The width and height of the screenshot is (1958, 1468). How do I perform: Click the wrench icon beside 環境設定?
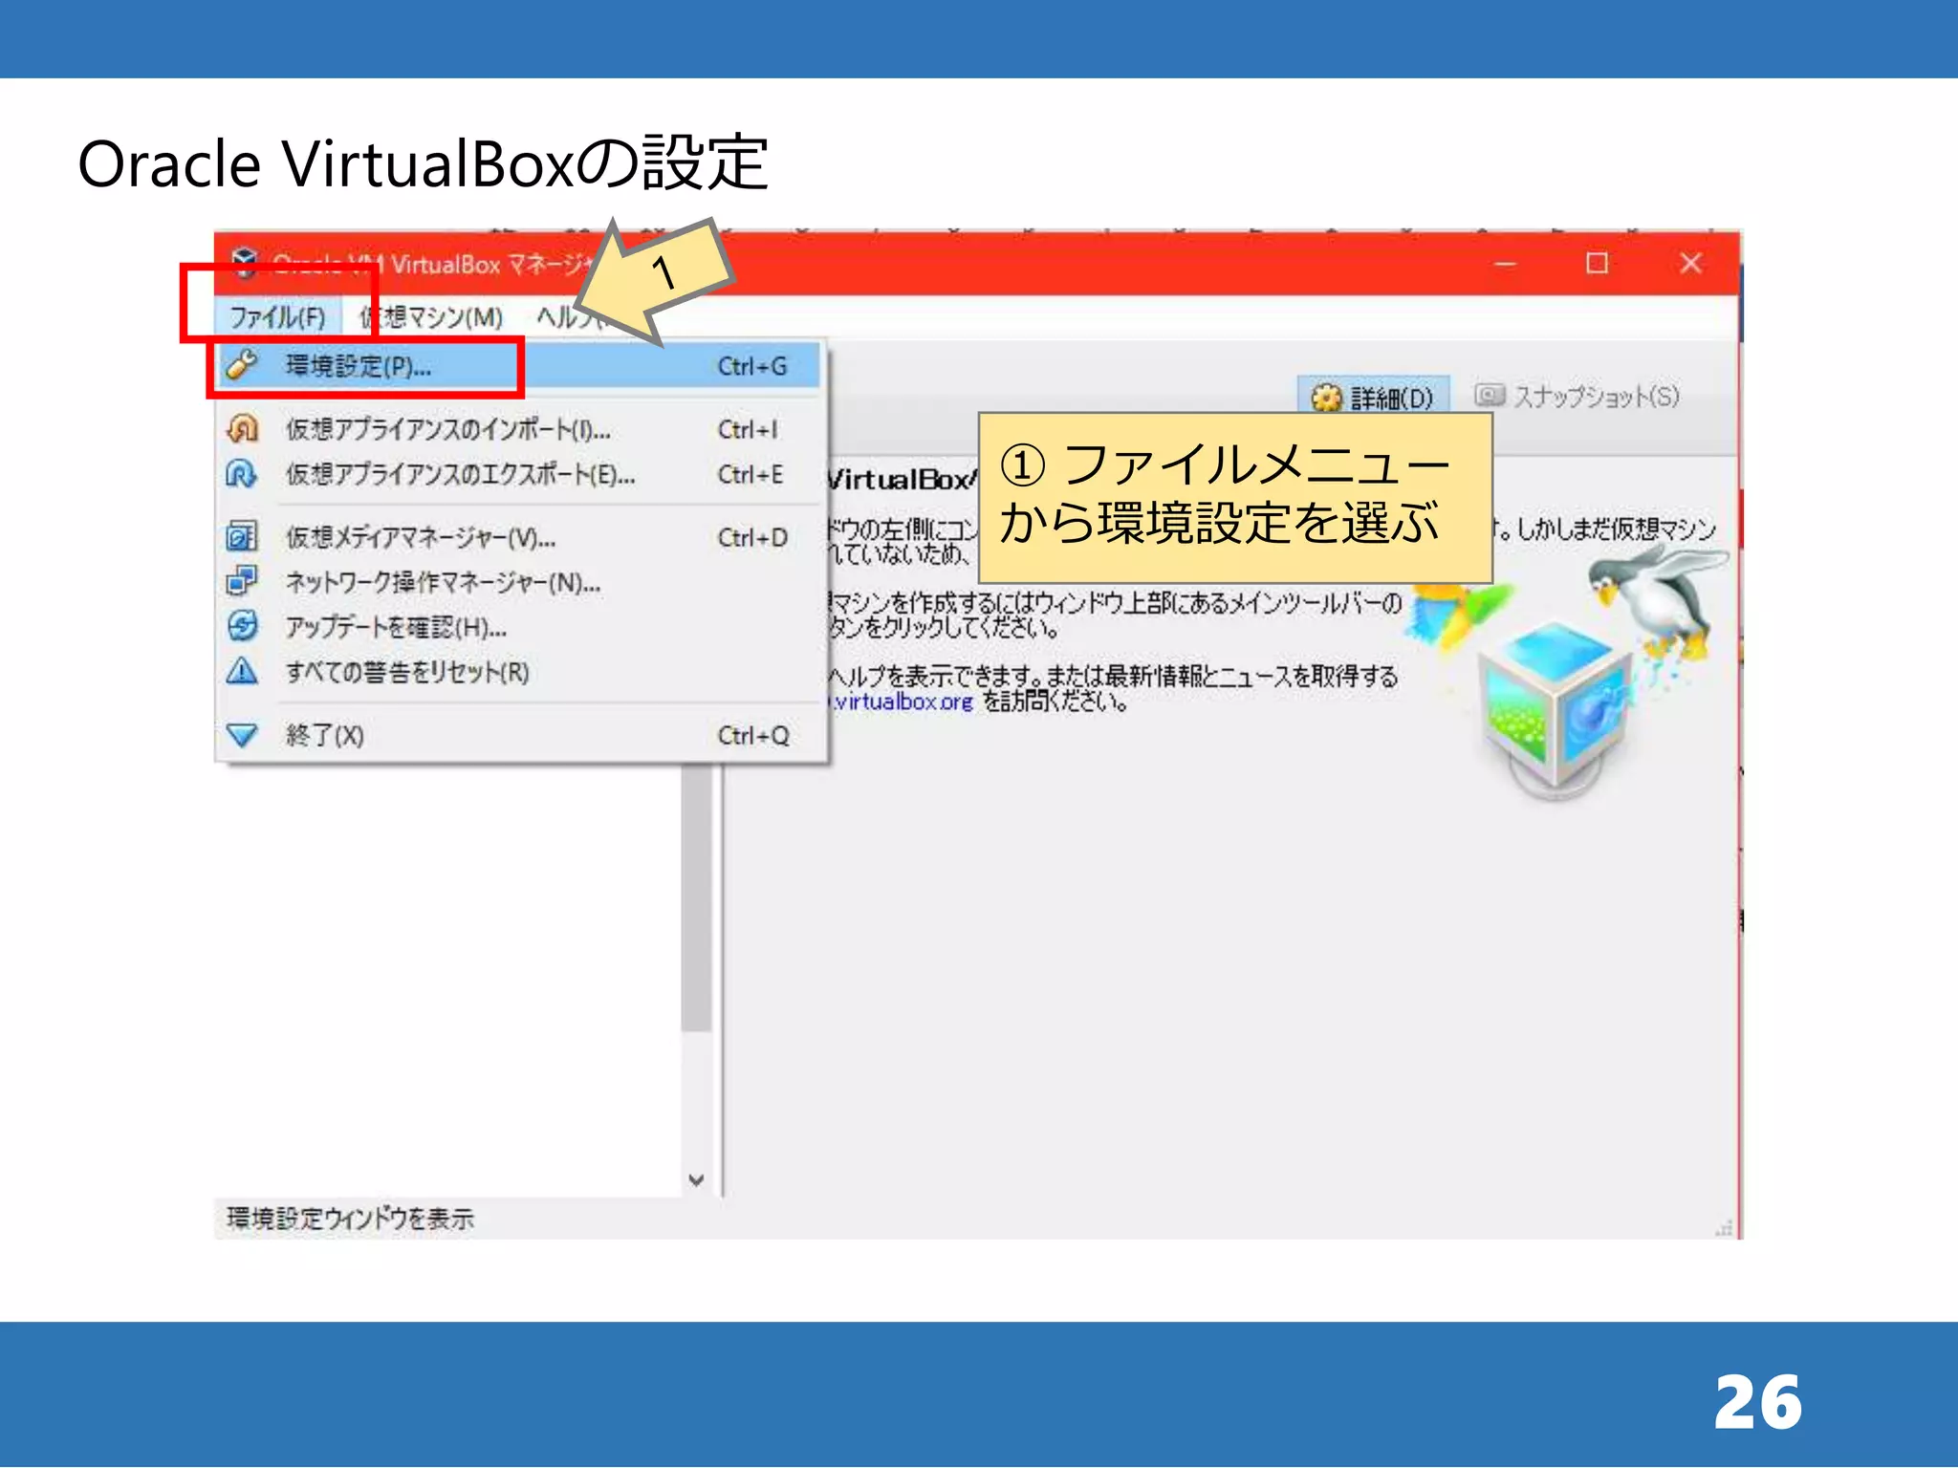[x=242, y=365]
